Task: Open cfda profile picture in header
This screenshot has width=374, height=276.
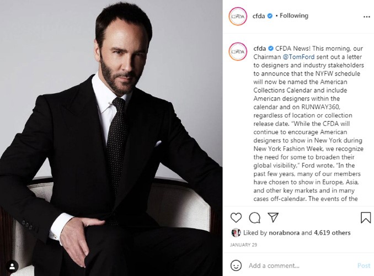Action: [x=238, y=16]
